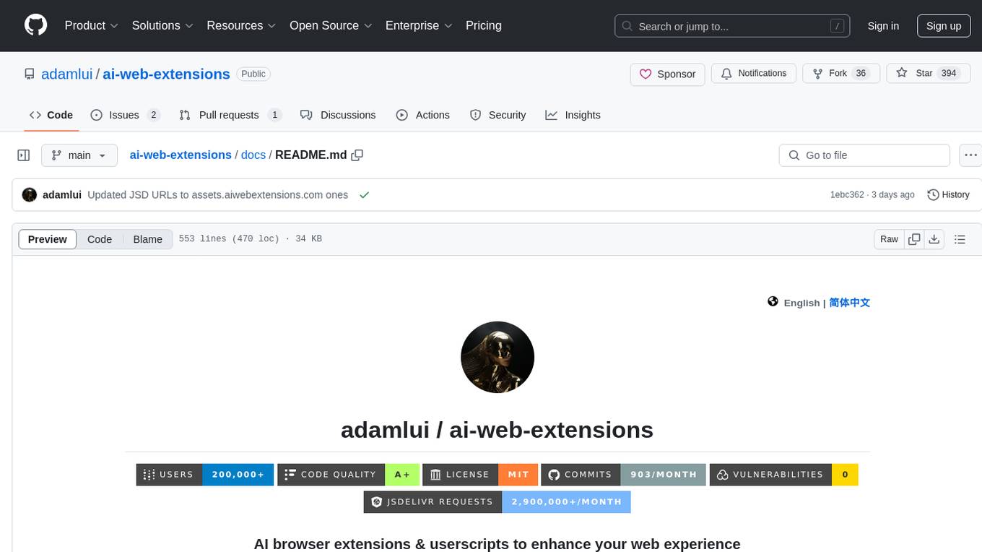Image resolution: width=982 pixels, height=552 pixels.
Task: Copy the raw file contents
Action: 915,239
